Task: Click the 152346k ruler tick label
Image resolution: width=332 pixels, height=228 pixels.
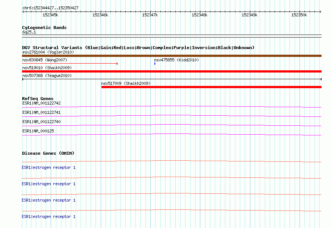Action: tap(100, 15)
